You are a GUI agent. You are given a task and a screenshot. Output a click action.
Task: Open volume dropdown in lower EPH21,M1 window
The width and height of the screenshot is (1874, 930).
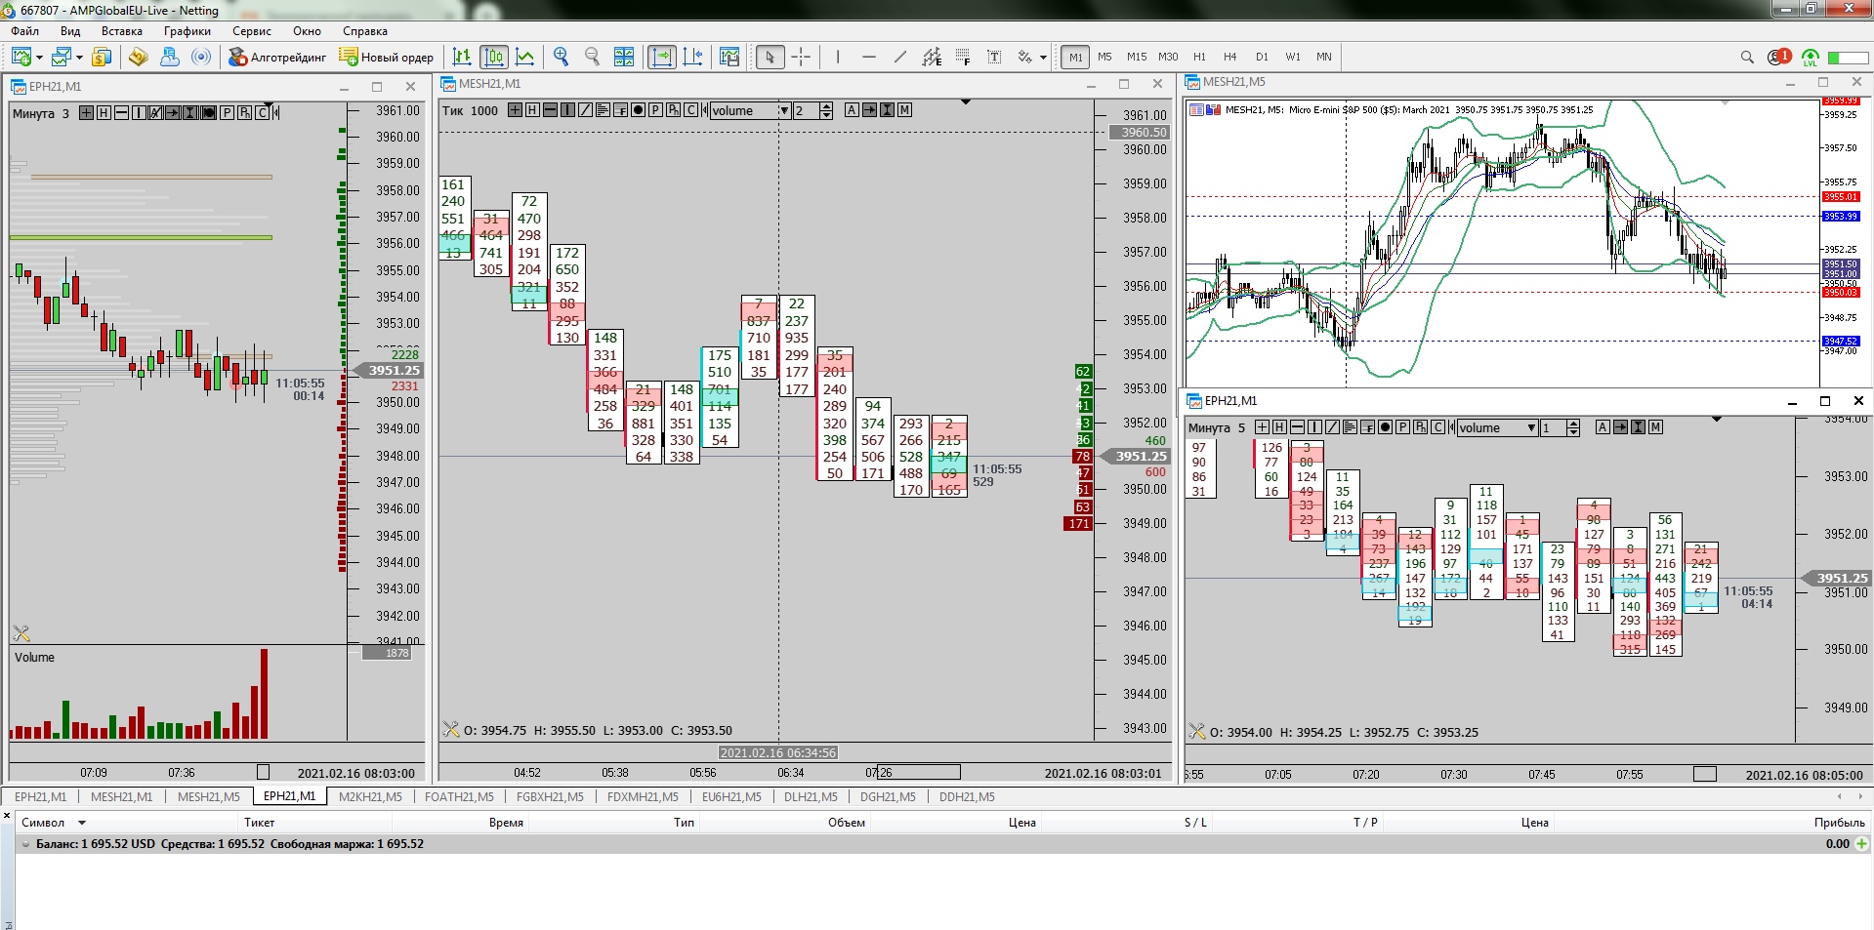coord(1531,427)
